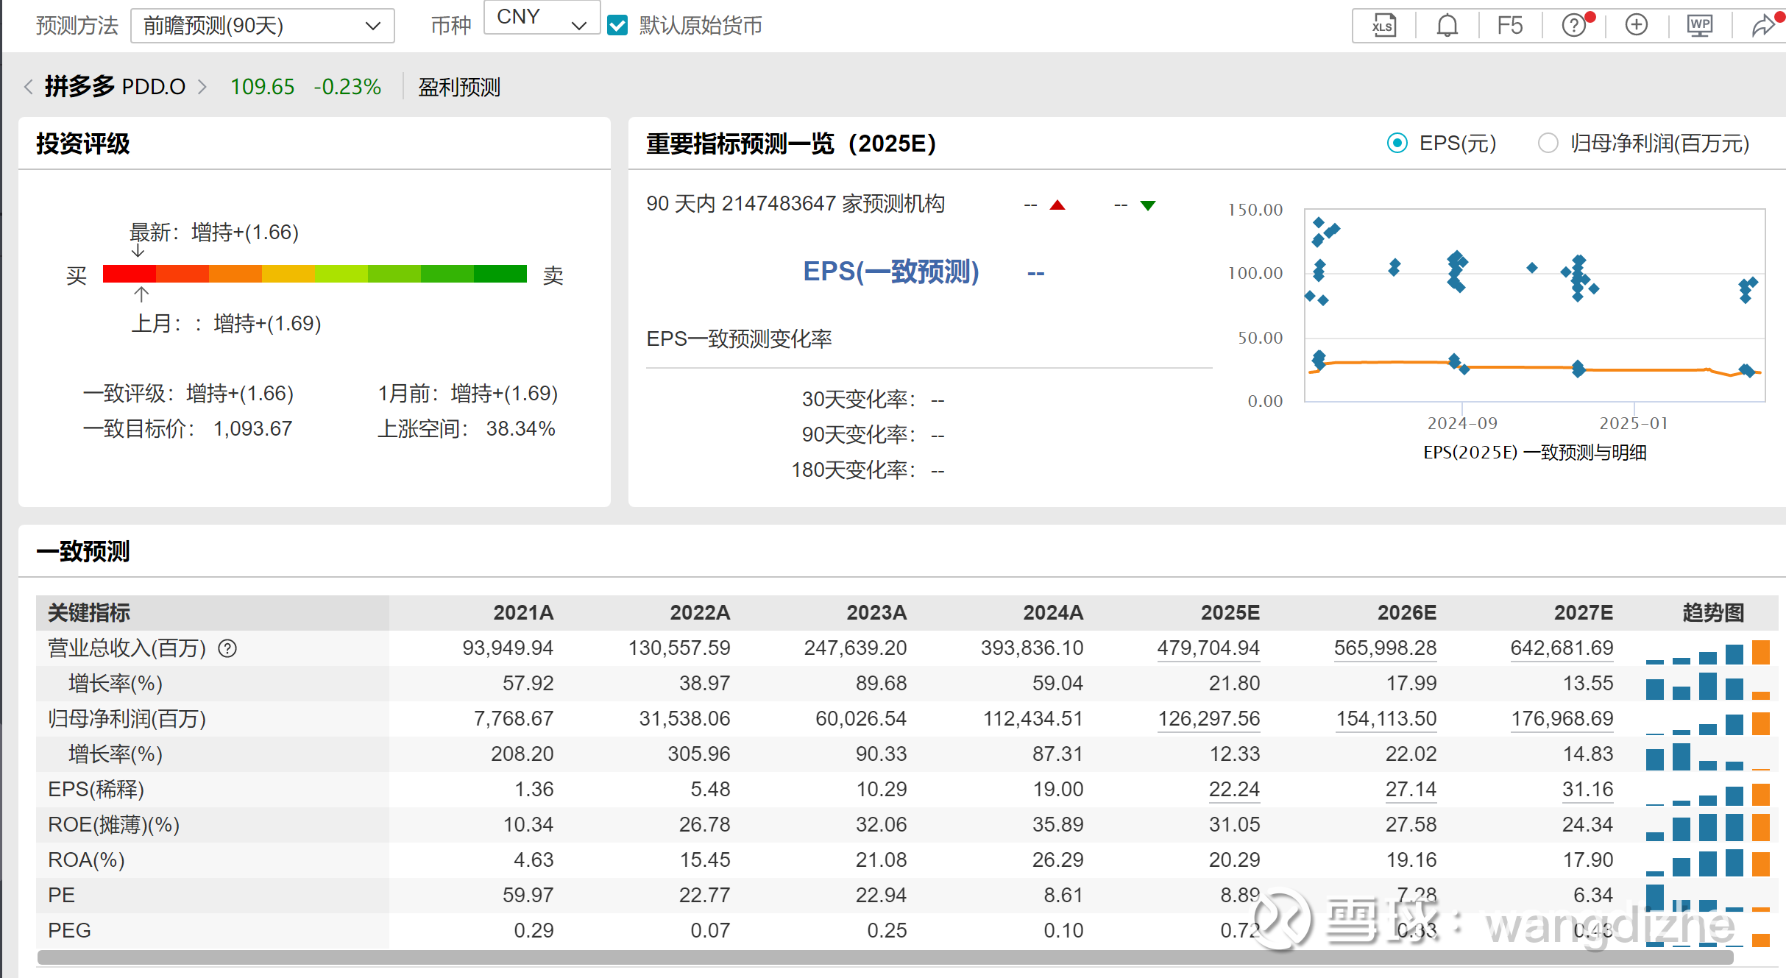Click the 盈利预测 tab label
1786x978 pixels.
(x=458, y=87)
